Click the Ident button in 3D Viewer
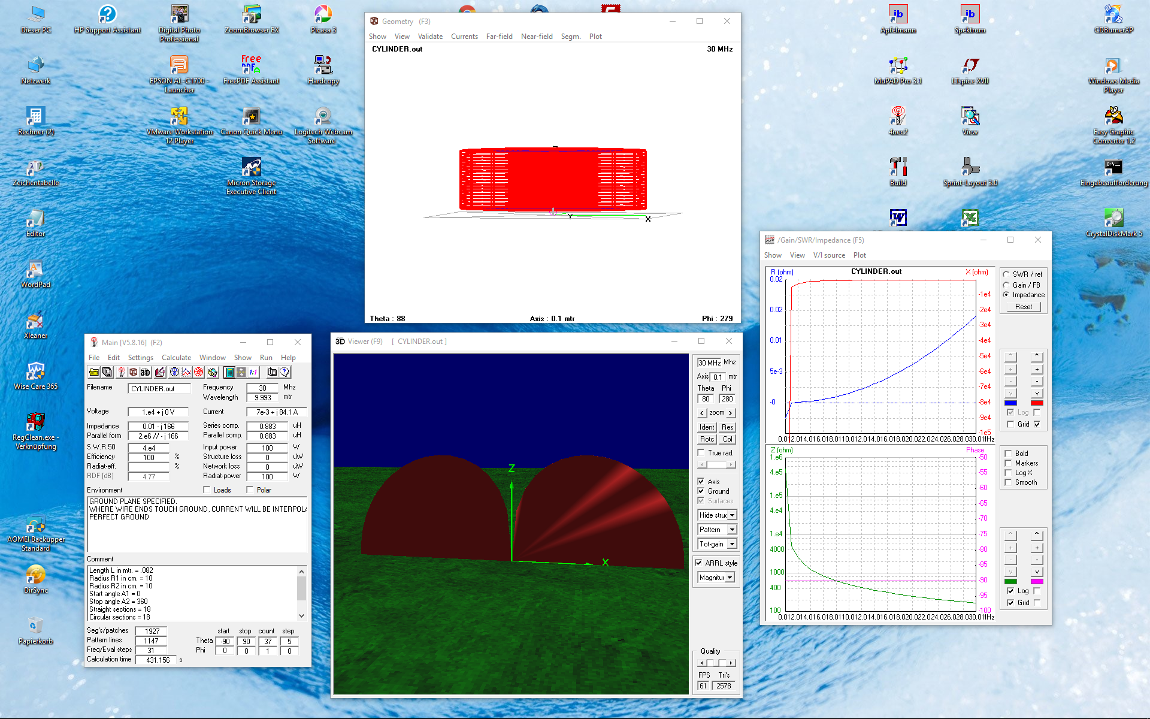 click(707, 427)
